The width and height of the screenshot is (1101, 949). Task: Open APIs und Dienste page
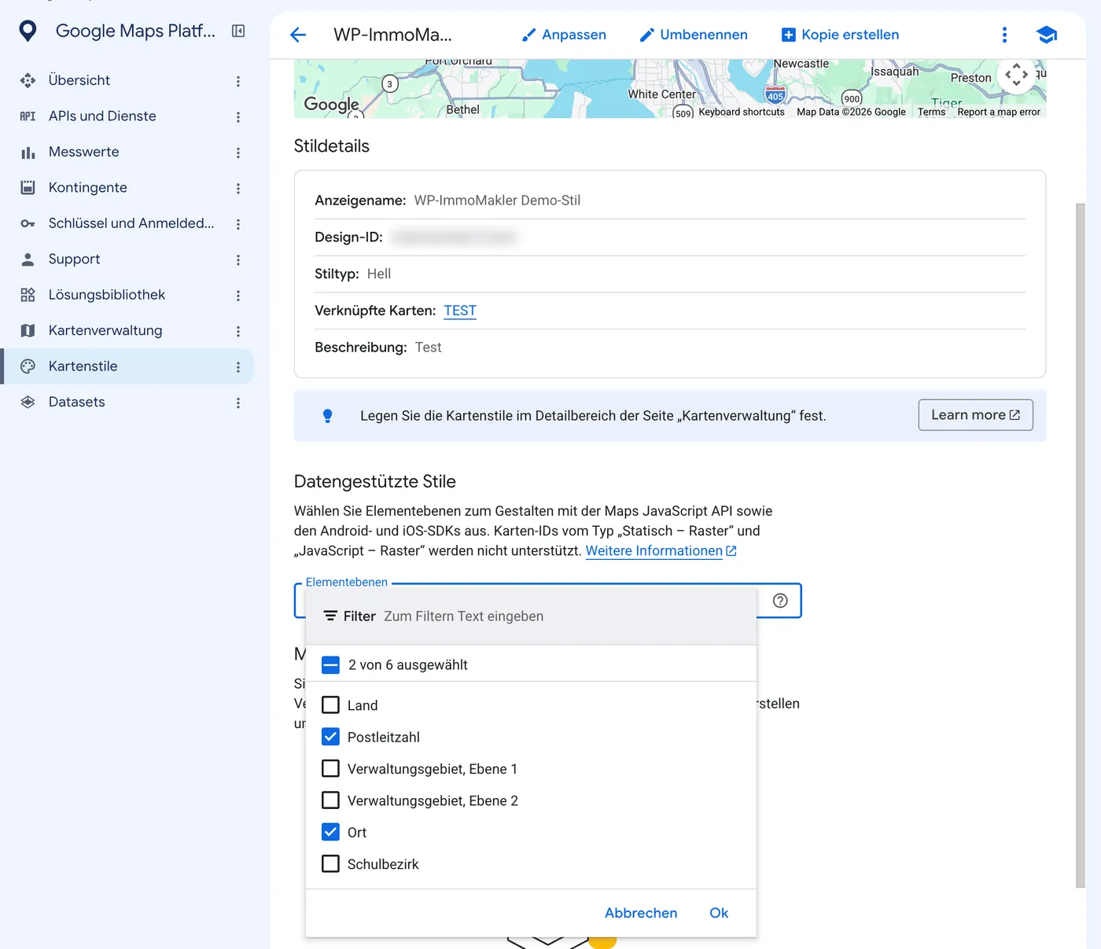pyautogui.click(x=102, y=116)
